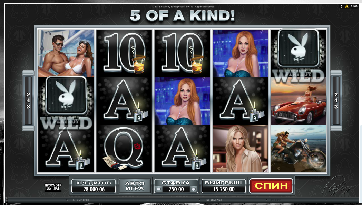Switch to ЭКСПЕРТ expert mode
This screenshot has width=362, height=205.
click(276, 200)
